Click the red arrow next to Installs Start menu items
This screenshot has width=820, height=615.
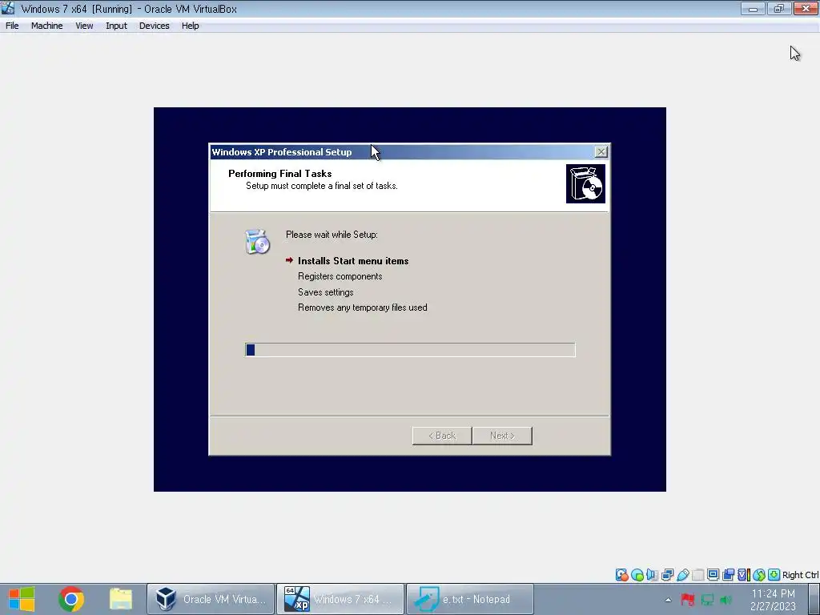click(x=289, y=260)
